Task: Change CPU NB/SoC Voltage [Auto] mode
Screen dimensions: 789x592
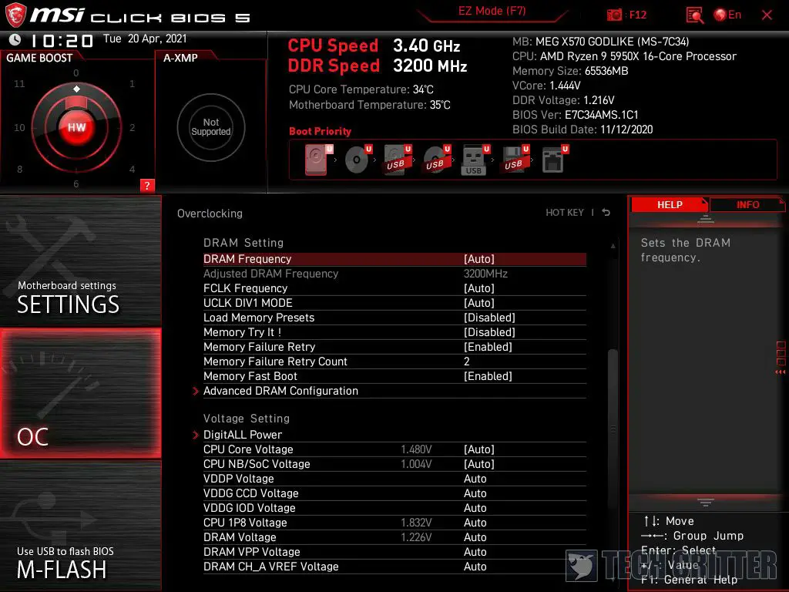Action: (x=394, y=463)
